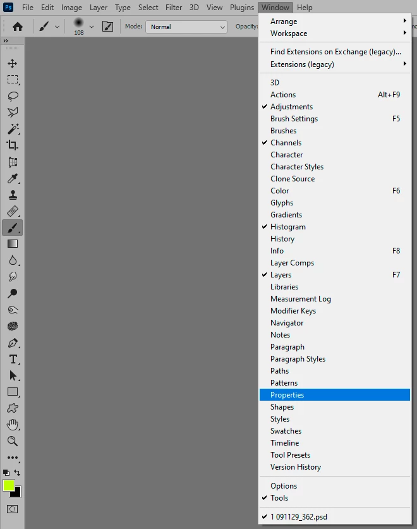Select the Custom Shape tool
The image size is (417, 529).
[x=13, y=408]
